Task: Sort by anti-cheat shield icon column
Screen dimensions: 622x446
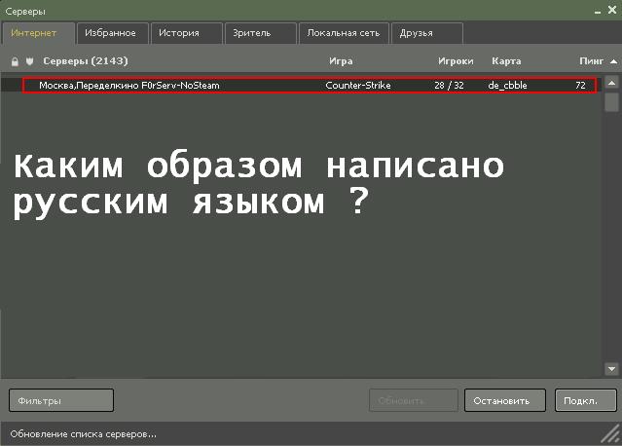Action: click(29, 61)
